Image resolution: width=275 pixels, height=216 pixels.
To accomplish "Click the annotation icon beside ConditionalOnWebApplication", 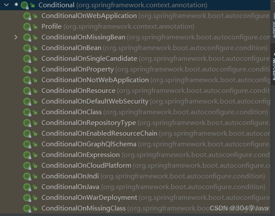I will pyautogui.click(x=27, y=16).
